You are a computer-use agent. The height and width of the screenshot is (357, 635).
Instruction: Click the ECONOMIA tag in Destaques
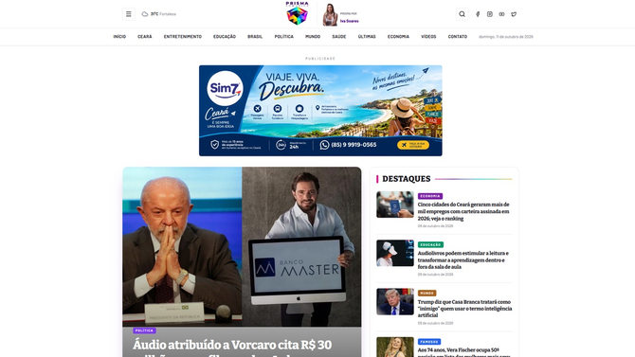[x=430, y=196]
